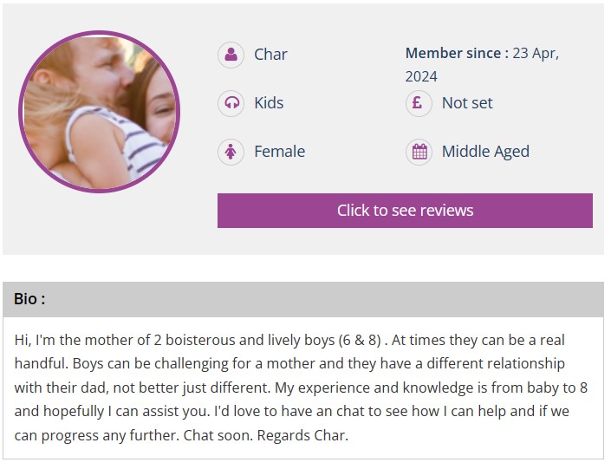Click the Member since date text
Image resolution: width=611 pixels, height=469 pixels.
(457, 54)
